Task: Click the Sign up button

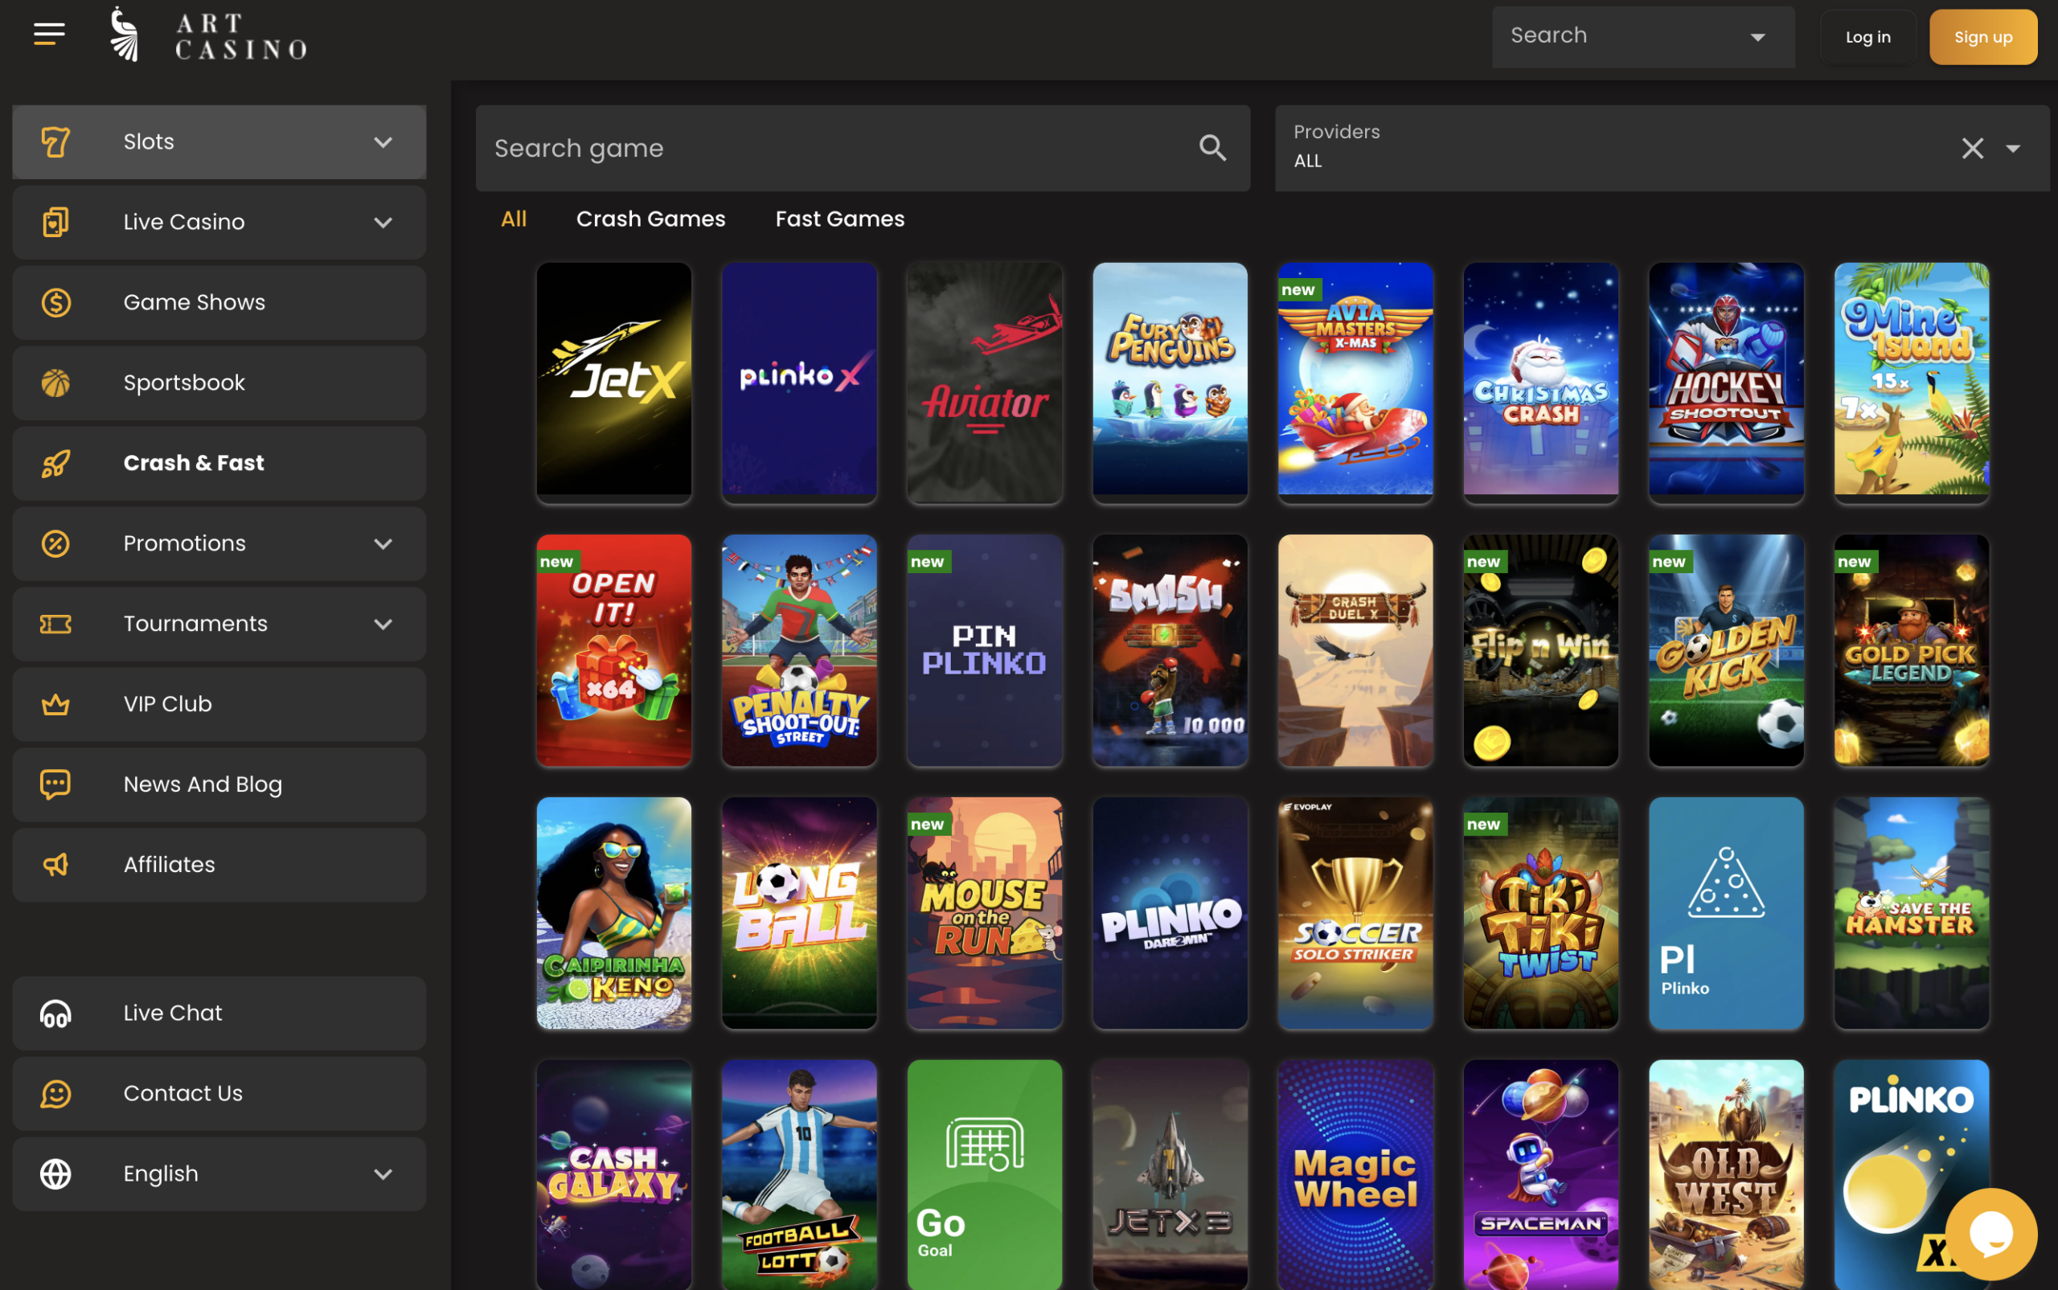Action: 1982,38
